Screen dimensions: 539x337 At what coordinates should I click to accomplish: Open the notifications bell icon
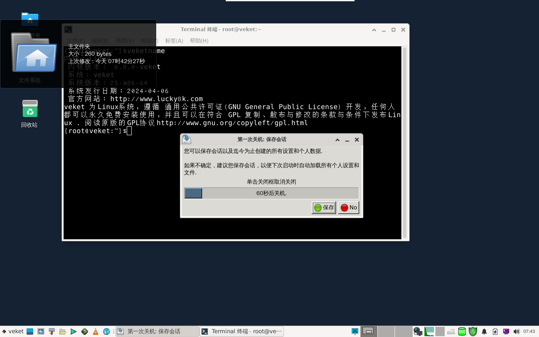484,332
